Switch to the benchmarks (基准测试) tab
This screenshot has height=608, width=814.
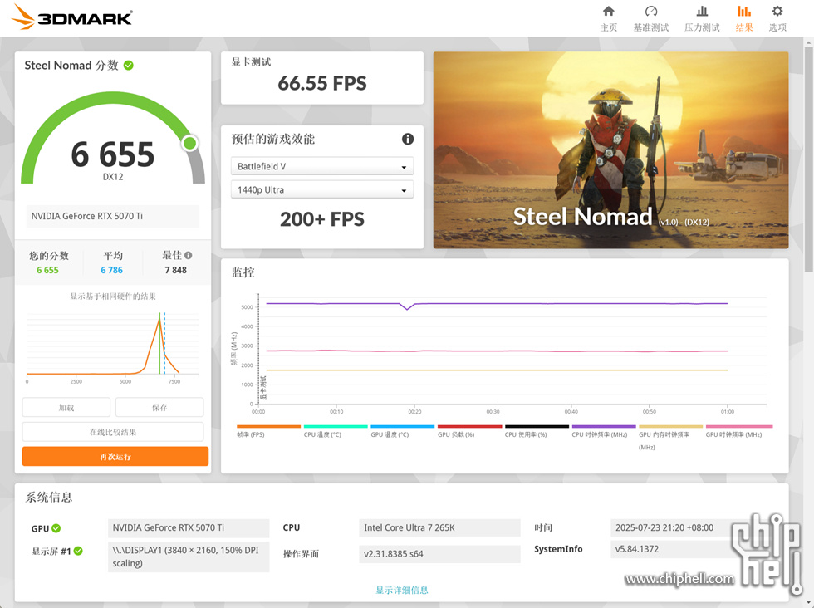point(651,19)
